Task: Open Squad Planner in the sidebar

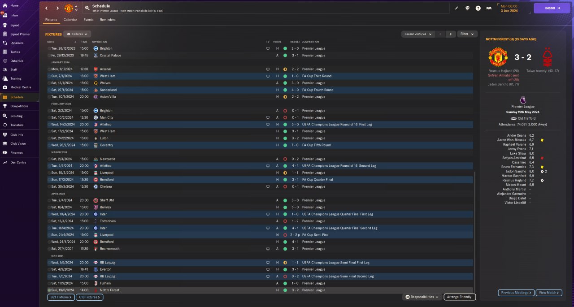Action: point(19,34)
